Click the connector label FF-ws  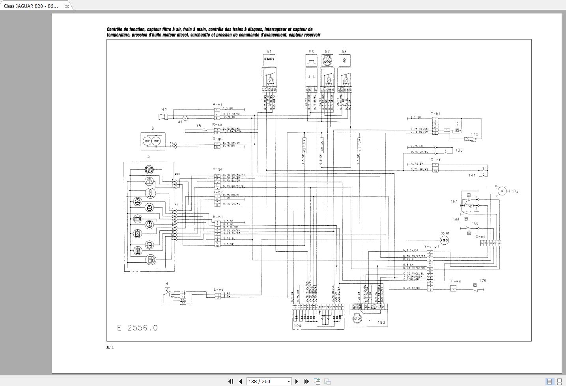click(455, 281)
